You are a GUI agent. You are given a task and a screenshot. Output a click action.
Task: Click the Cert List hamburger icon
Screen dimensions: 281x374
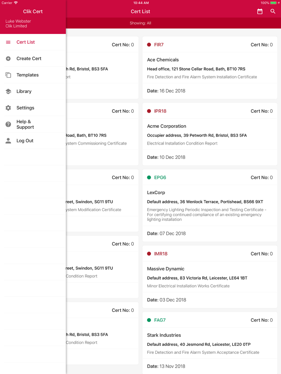[8, 42]
